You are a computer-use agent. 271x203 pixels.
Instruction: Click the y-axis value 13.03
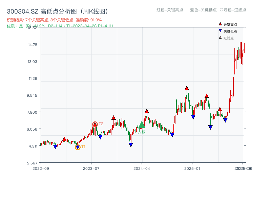pyautogui.click(x=33, y=62)
